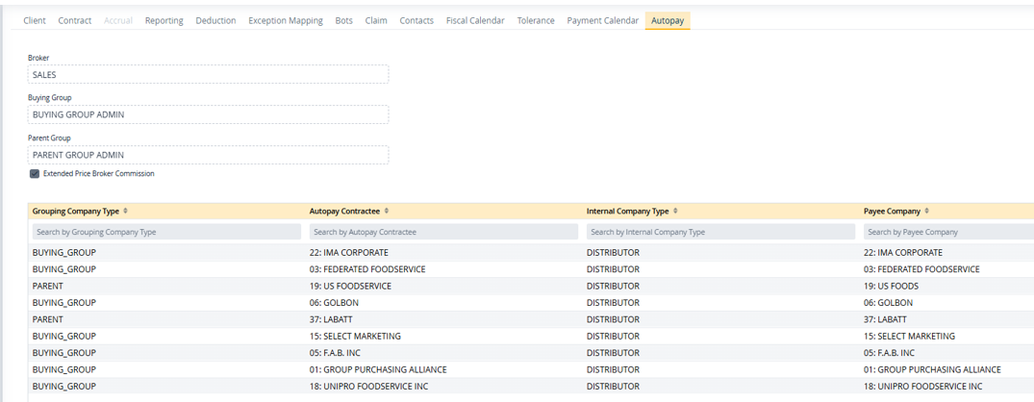Image resolution: width=1034 pixels, height=402 pixels.
Task: Select the Exception Mapping tab
Action: [286, 20]
